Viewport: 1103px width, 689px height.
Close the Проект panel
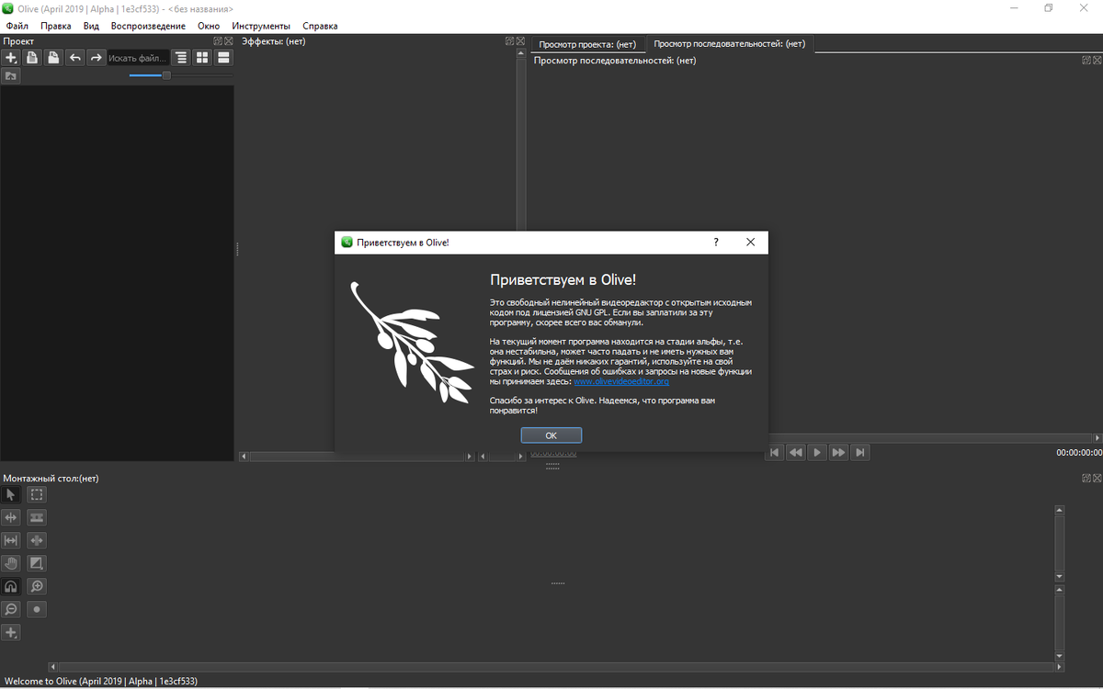pos(228,41)
